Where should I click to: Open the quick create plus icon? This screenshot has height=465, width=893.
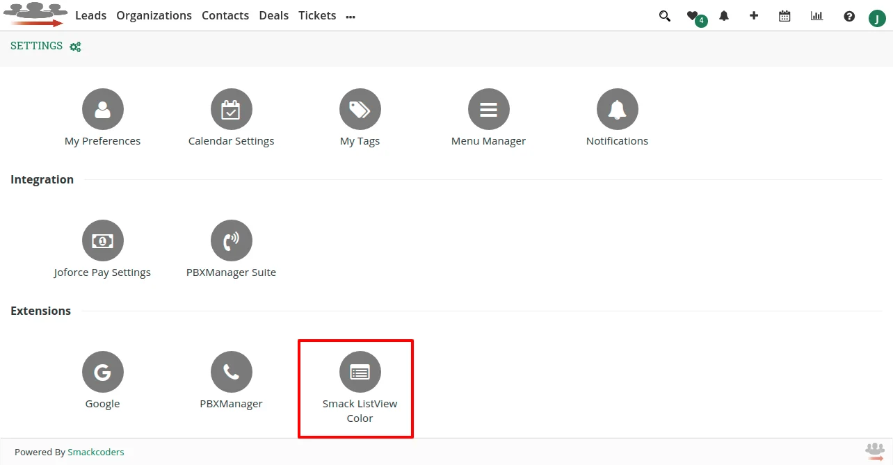coord(754,15)
